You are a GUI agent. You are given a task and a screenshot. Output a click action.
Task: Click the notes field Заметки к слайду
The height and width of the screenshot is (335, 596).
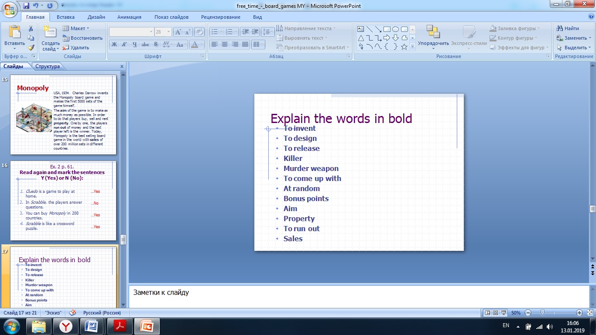click(359, 296)
